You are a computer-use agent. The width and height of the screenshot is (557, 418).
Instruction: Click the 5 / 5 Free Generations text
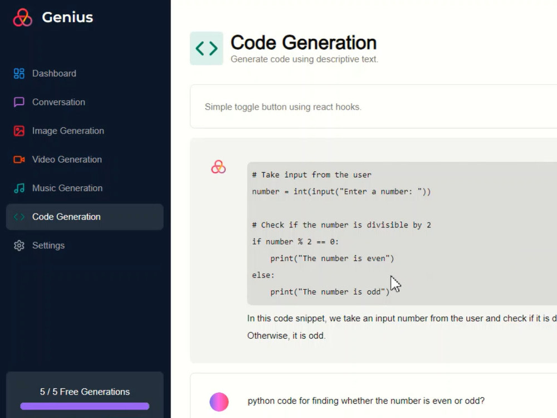85,392
